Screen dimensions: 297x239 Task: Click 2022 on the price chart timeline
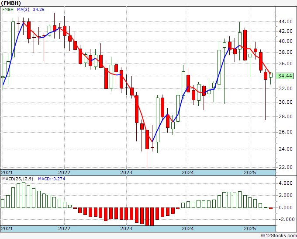64,172
